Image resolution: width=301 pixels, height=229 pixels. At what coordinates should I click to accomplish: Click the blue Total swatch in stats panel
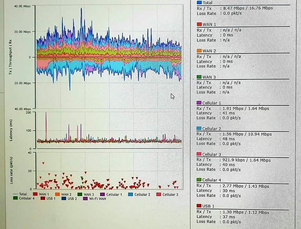point(199,3)
